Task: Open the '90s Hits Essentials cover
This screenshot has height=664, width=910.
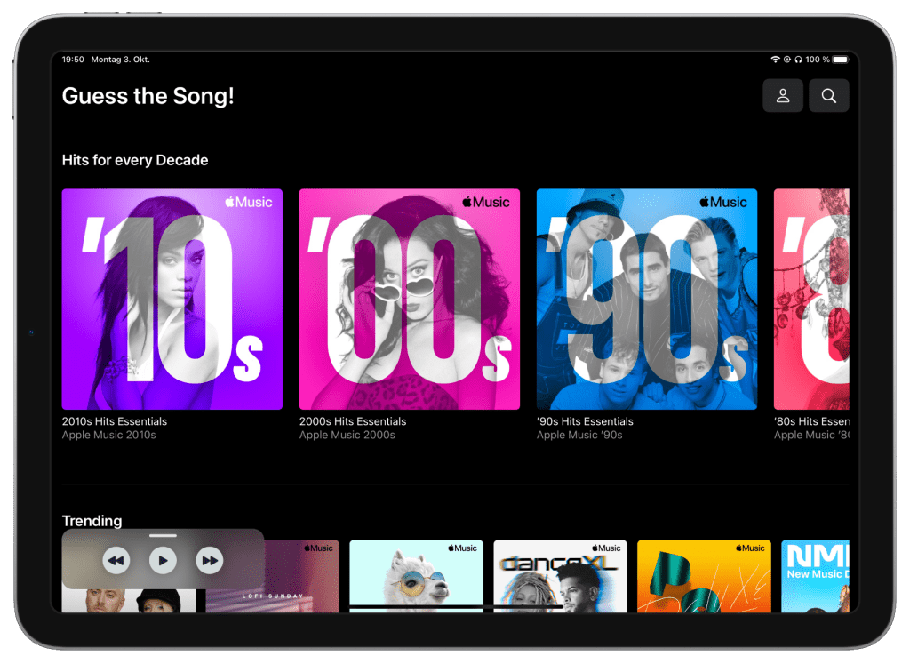Action: [x=646, y=299]
